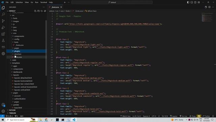Go forward using the title bar arrow

coord(69,2)
